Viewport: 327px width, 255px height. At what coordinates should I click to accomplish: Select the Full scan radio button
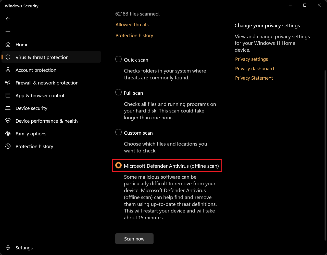118,92
